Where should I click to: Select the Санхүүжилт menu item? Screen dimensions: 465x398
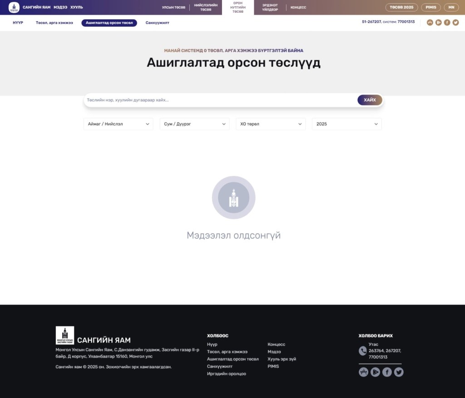pos(157,23)
